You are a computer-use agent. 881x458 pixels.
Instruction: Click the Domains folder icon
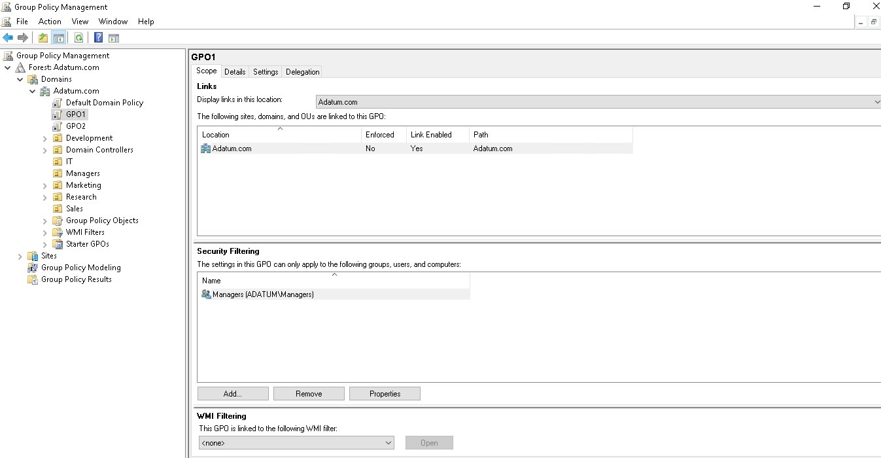pyautogui.click(x=33, y=79)
